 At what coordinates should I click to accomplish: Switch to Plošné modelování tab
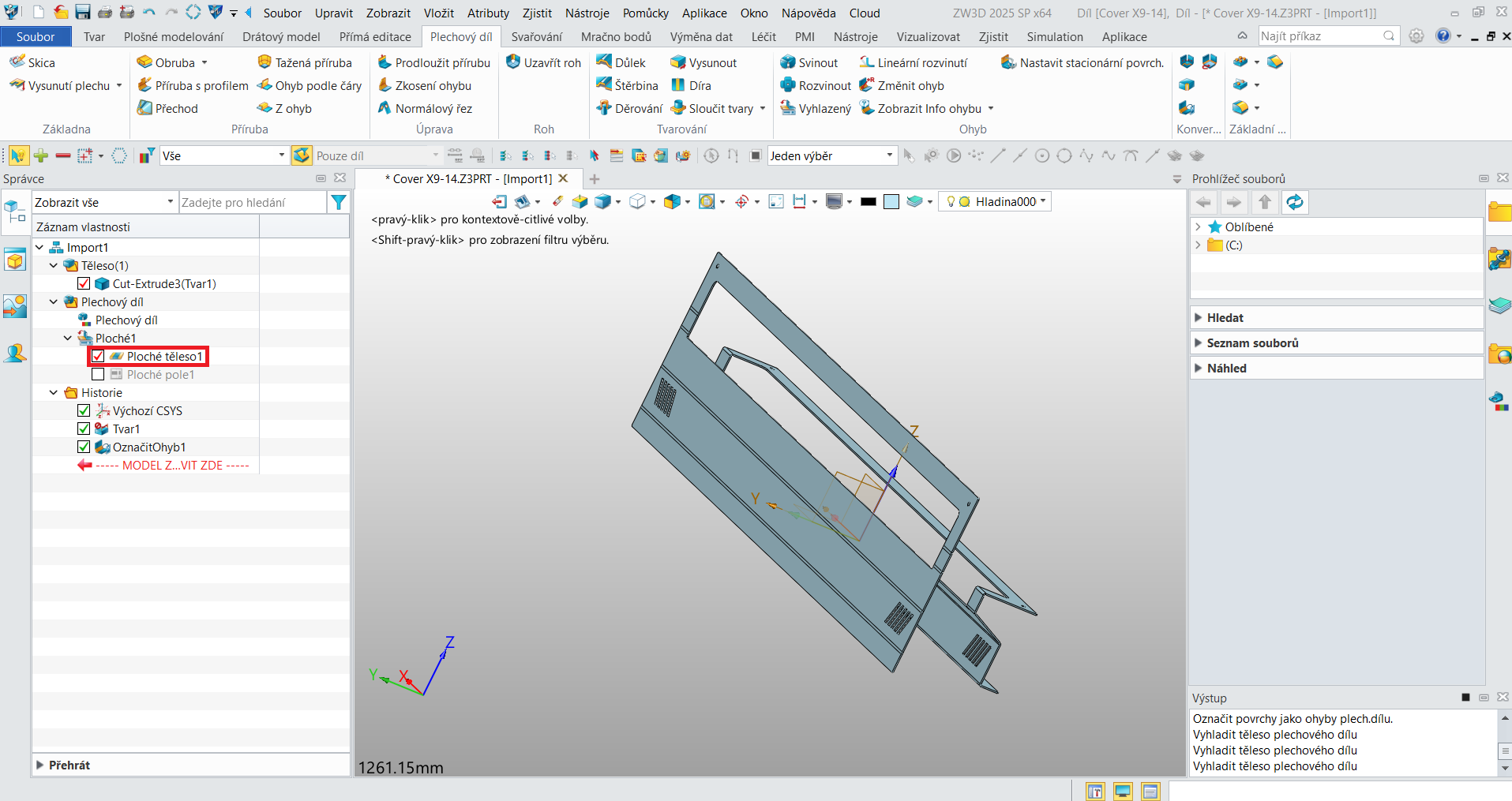174,36
